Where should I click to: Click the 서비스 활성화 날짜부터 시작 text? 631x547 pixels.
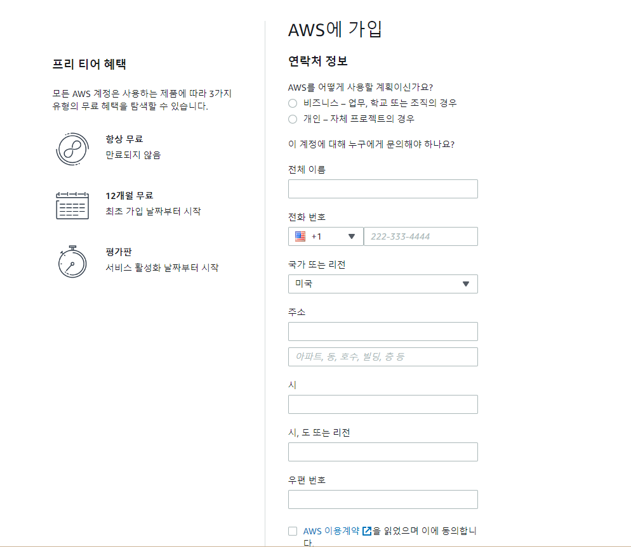click(162, 267)
